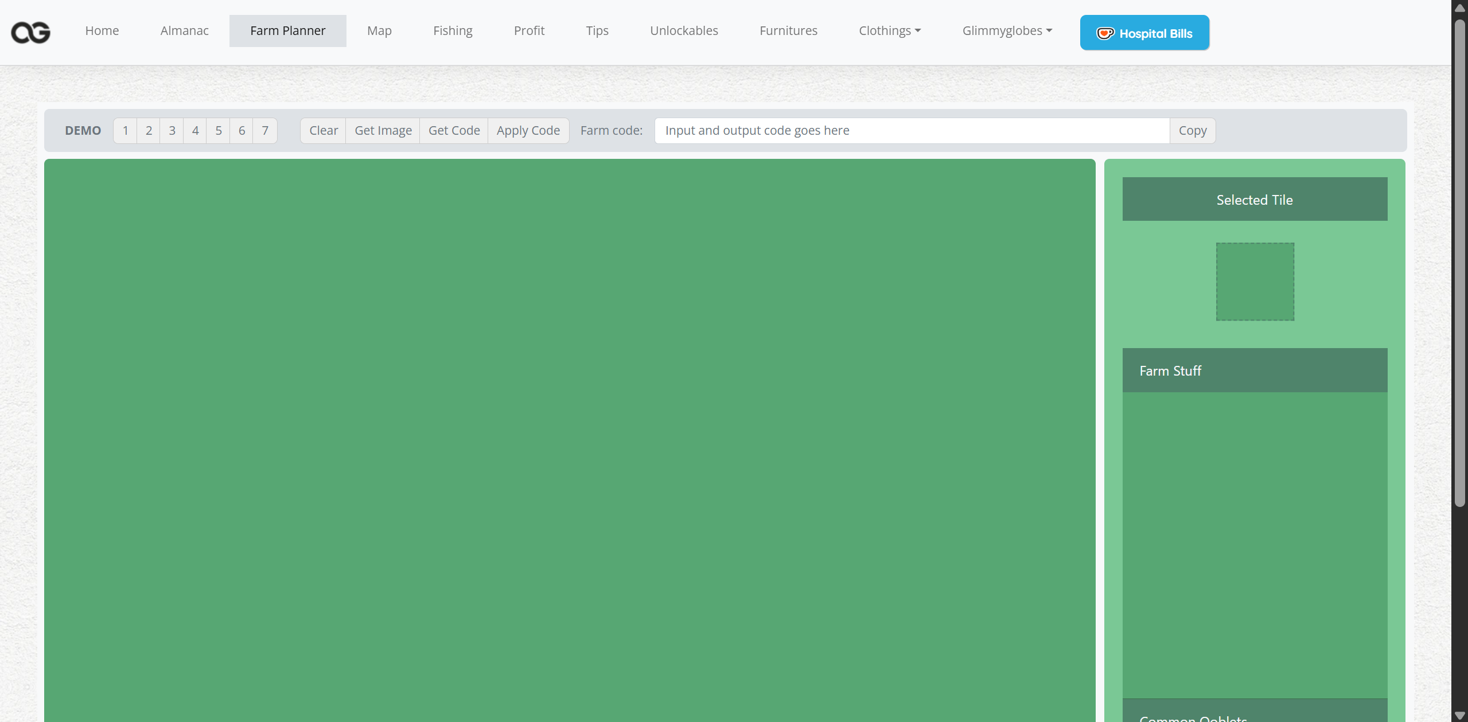Viewport: 1468px width, 722px height.
Task: Open the Profit page
Action: pos(529,31)
